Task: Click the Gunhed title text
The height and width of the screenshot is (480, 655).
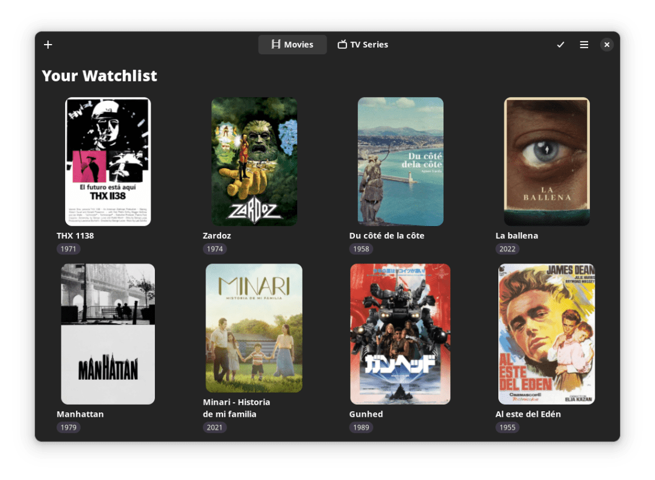Action: tap(366, 414)
